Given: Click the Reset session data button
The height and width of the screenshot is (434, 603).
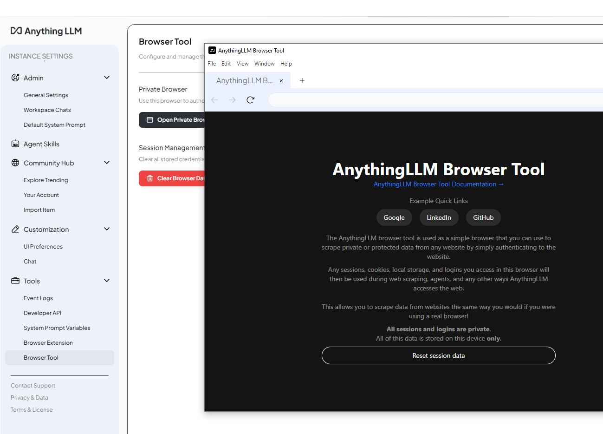Looking at the screenshot, I should click(438, 355).
